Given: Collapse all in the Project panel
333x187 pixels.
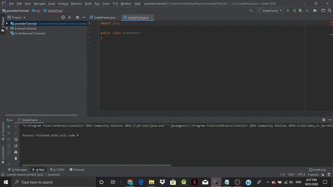Looking at the screenshot, I should click(x=69, y=17).
